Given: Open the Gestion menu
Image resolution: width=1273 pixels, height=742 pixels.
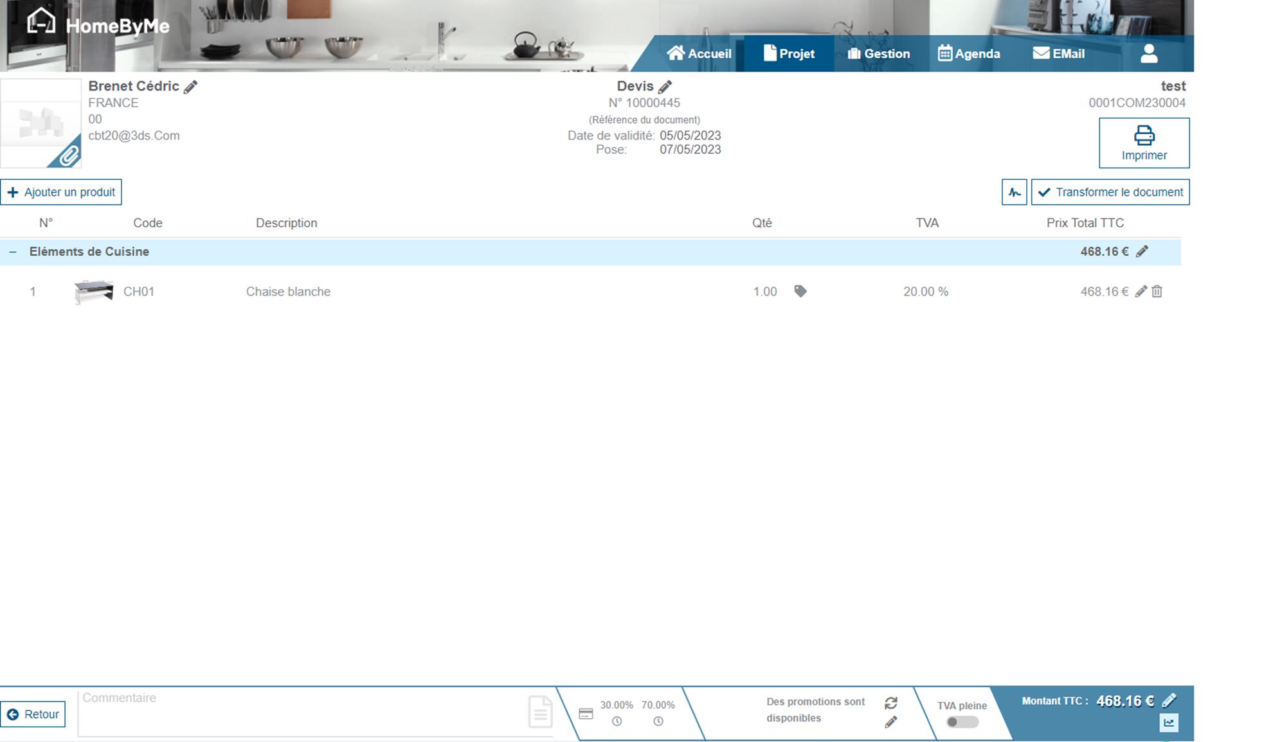Looking at the screenshot, I should (878, 53).
